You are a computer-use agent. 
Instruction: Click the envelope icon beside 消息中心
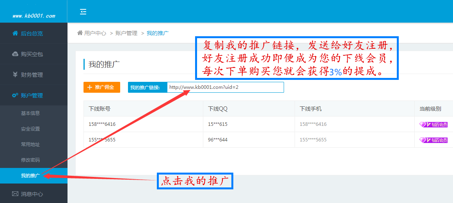pos(15,194)
